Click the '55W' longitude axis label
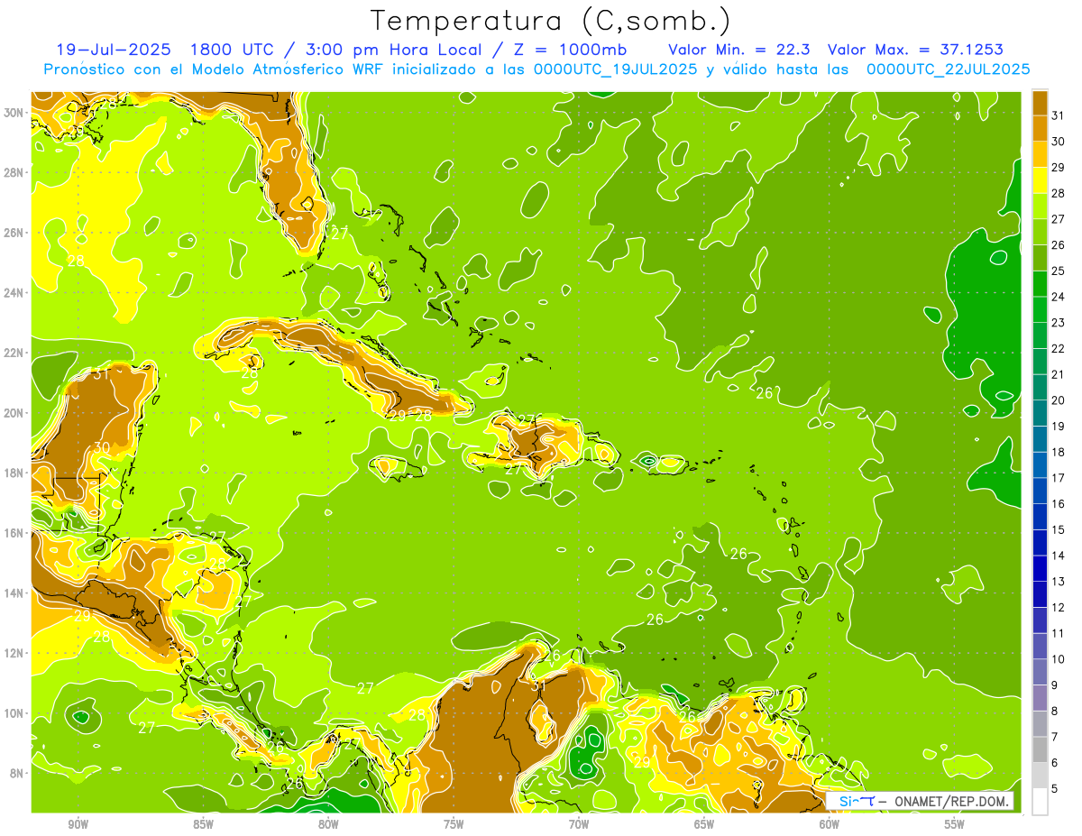This screenshot has height=836, width=1082. (955, 824)
